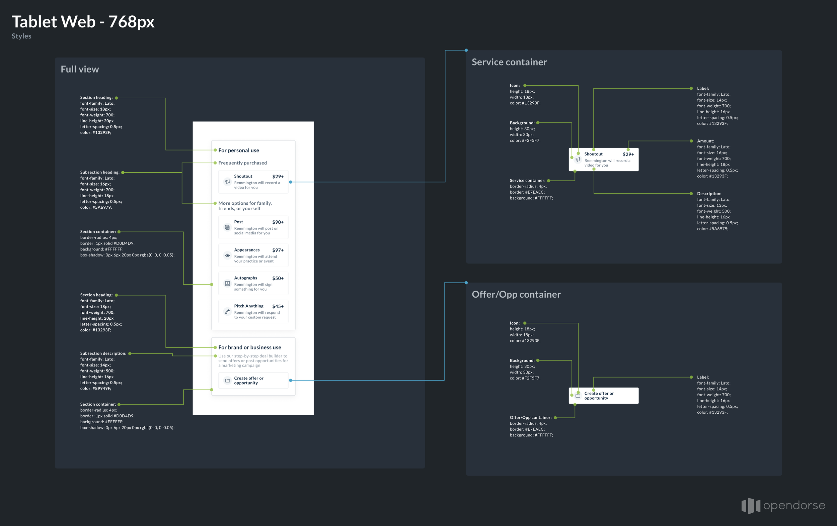Select the Post service card title
This screenshot has width=837, height=526.
click(x=238, y=222)
